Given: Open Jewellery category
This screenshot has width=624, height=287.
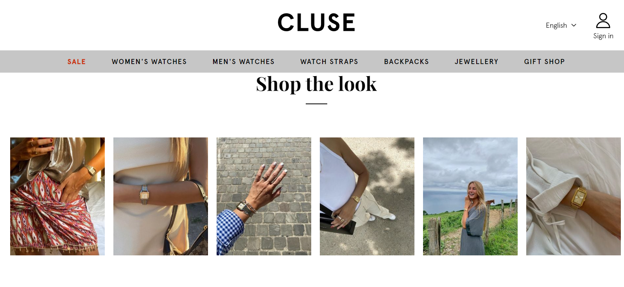Looking at the screenshot, I should click(477, 62).
